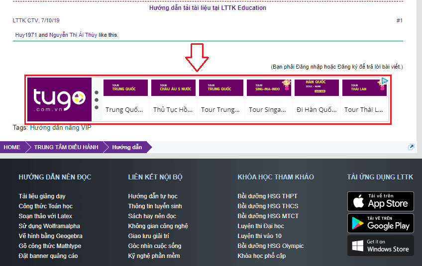The image size is (422, 266).
Task: Go to TRUNG TÂM ĐIỀU HÀNH breadcrumb
Action: (66, 147)
